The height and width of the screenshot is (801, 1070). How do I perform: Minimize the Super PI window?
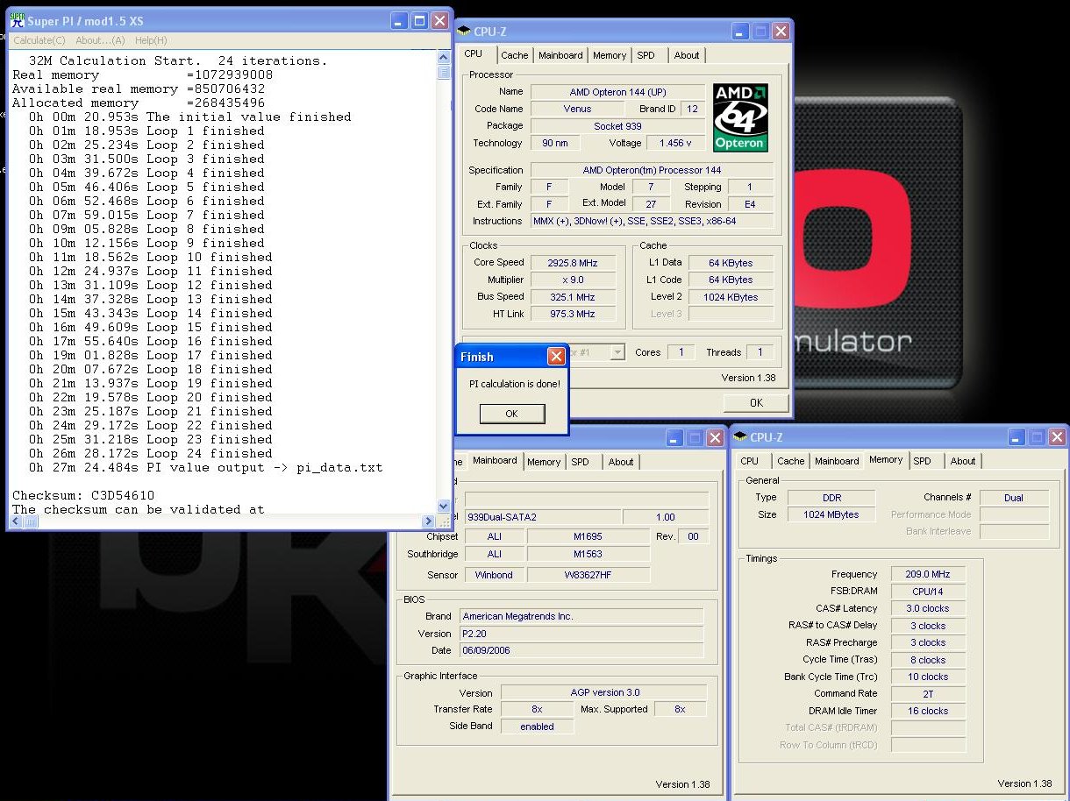[x=399, y=21]
